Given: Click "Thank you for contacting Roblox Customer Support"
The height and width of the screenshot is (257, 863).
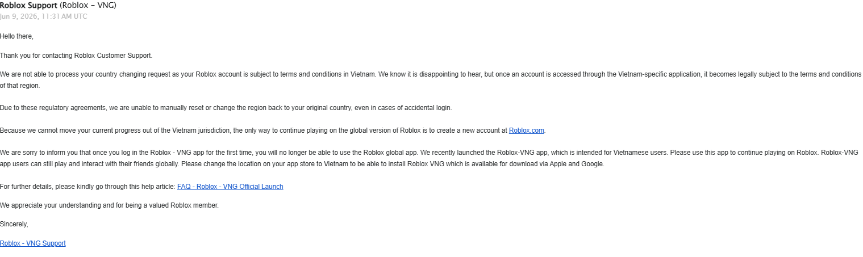Looking at the screenshot, I should tap(76, 56).
